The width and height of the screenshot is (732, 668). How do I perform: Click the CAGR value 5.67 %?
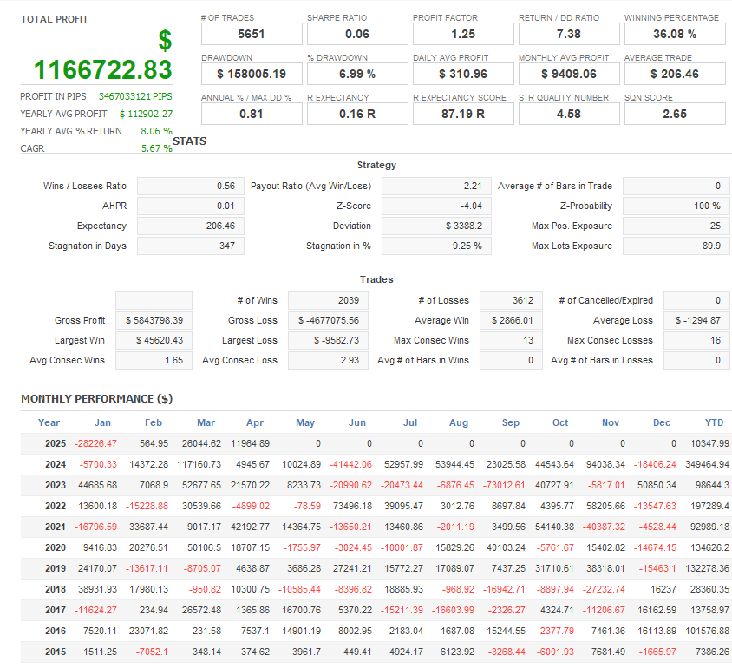[157, 148]
